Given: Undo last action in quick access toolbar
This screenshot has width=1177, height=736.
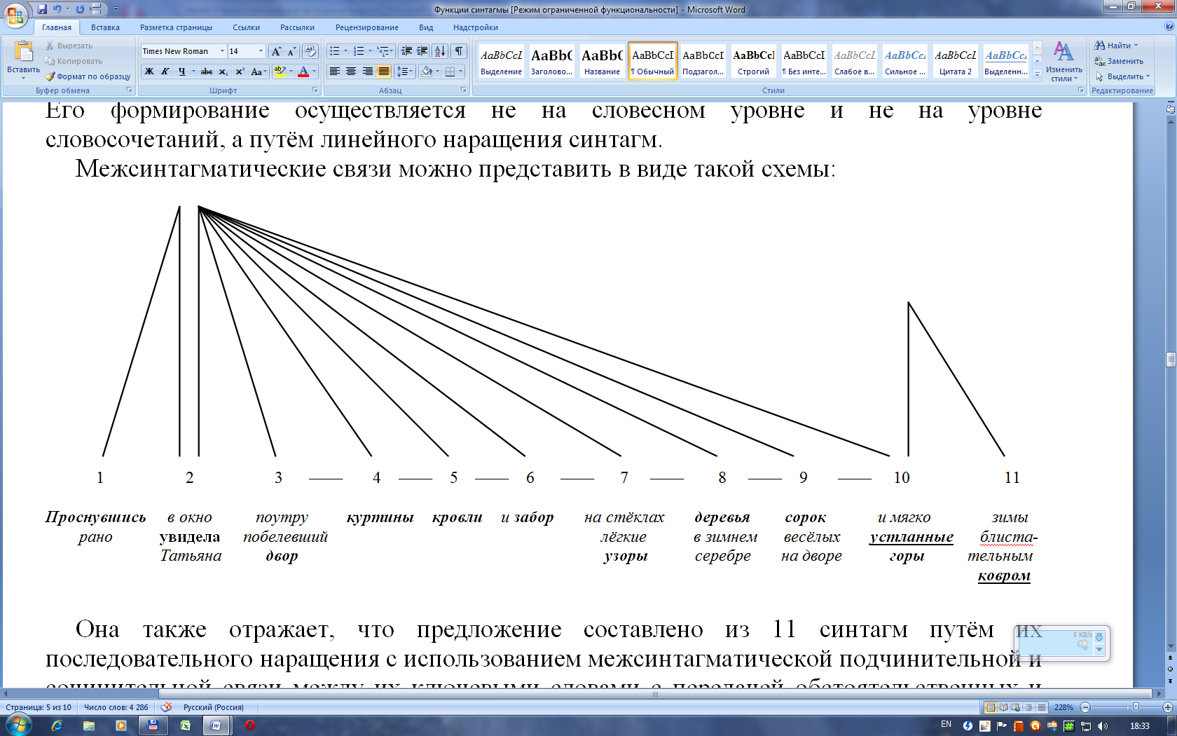Looking at the screenshot, I should (x=57, y=9).
